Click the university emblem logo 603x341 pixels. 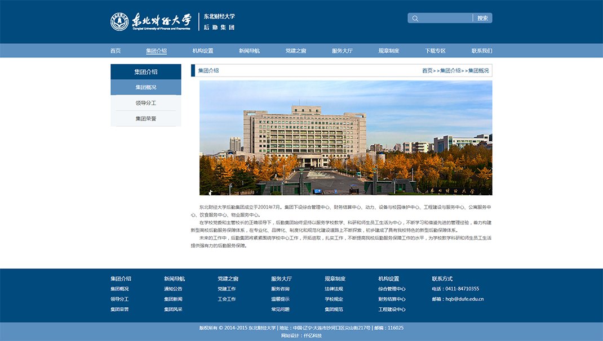pos(119,21)
